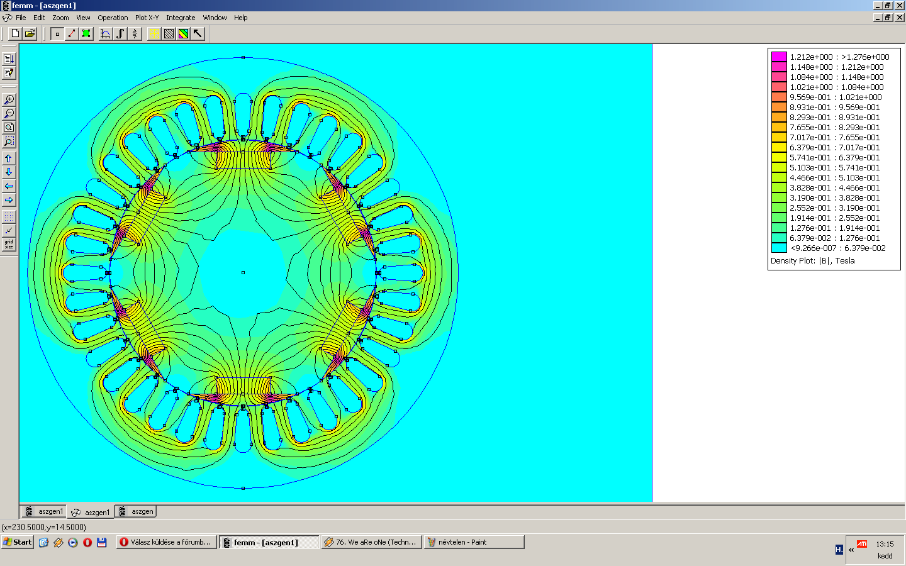This screenshot has width=906, height=566.
Task: Open the Help menu
Action: tap(241, 18)
